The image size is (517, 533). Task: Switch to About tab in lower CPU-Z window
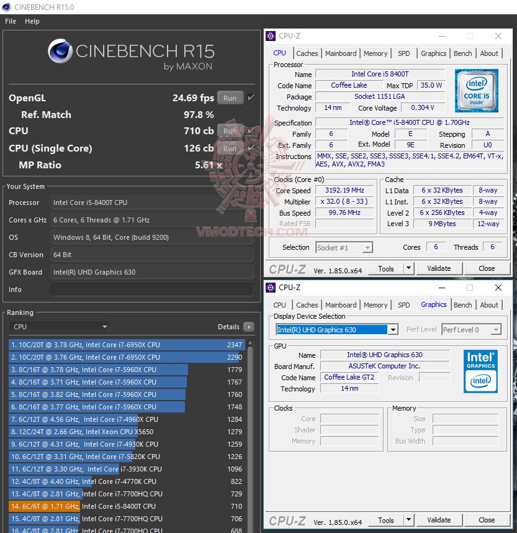click(489, 305)
